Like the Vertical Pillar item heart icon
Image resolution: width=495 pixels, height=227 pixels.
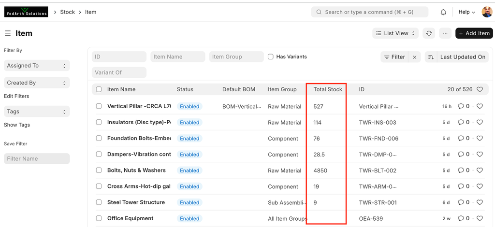pyautogui.click(x=480, y=106)
